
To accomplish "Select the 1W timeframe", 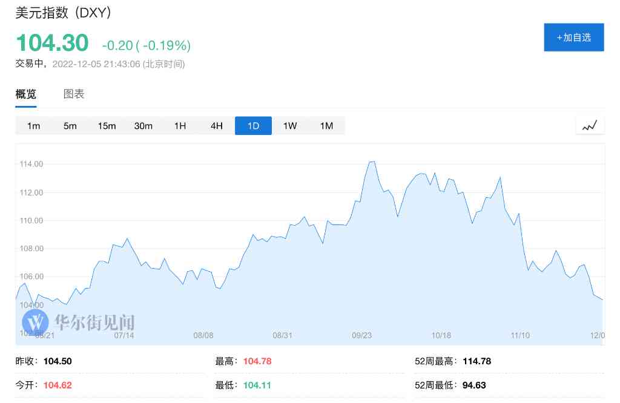I will point(289,125).
